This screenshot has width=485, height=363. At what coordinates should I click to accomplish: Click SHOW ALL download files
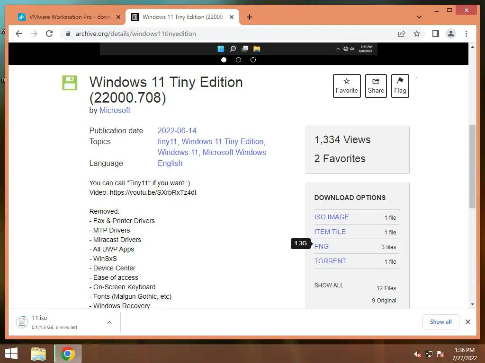pos(329,285)
